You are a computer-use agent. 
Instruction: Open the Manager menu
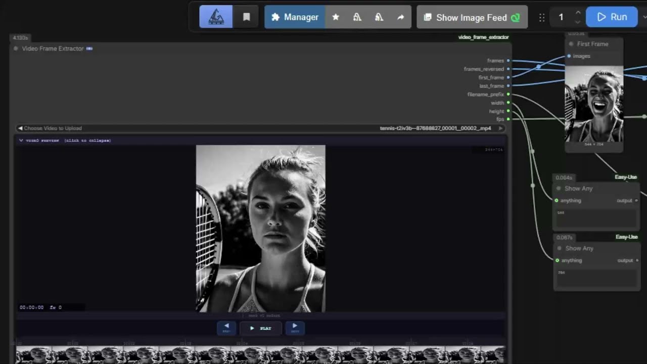(295, 17)
